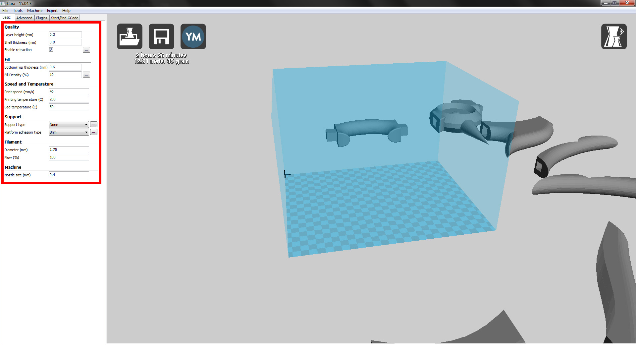The width and height of the screenshot is (636, 358).
Task: Click the Nozzle size input field
Action: tap(69, 175)
